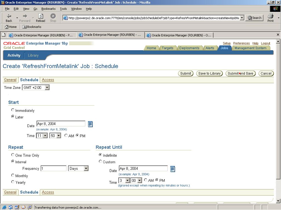This screenshot has height=210, width=281.
Task: Switch to the Deployments tab
Action: pyautogui.click(x=189, y=48)
